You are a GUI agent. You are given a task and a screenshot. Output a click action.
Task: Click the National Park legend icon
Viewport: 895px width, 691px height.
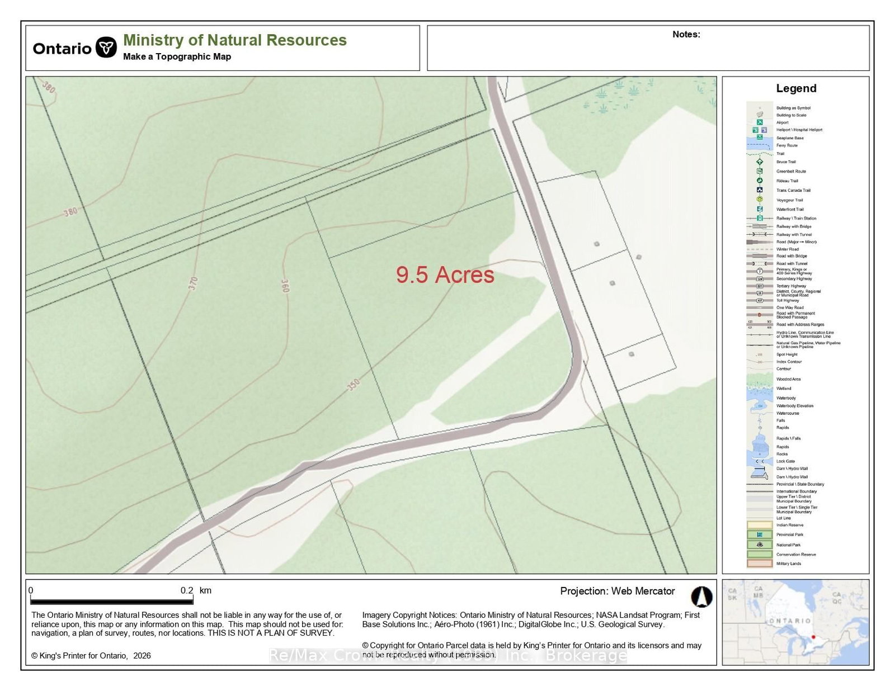760,545
